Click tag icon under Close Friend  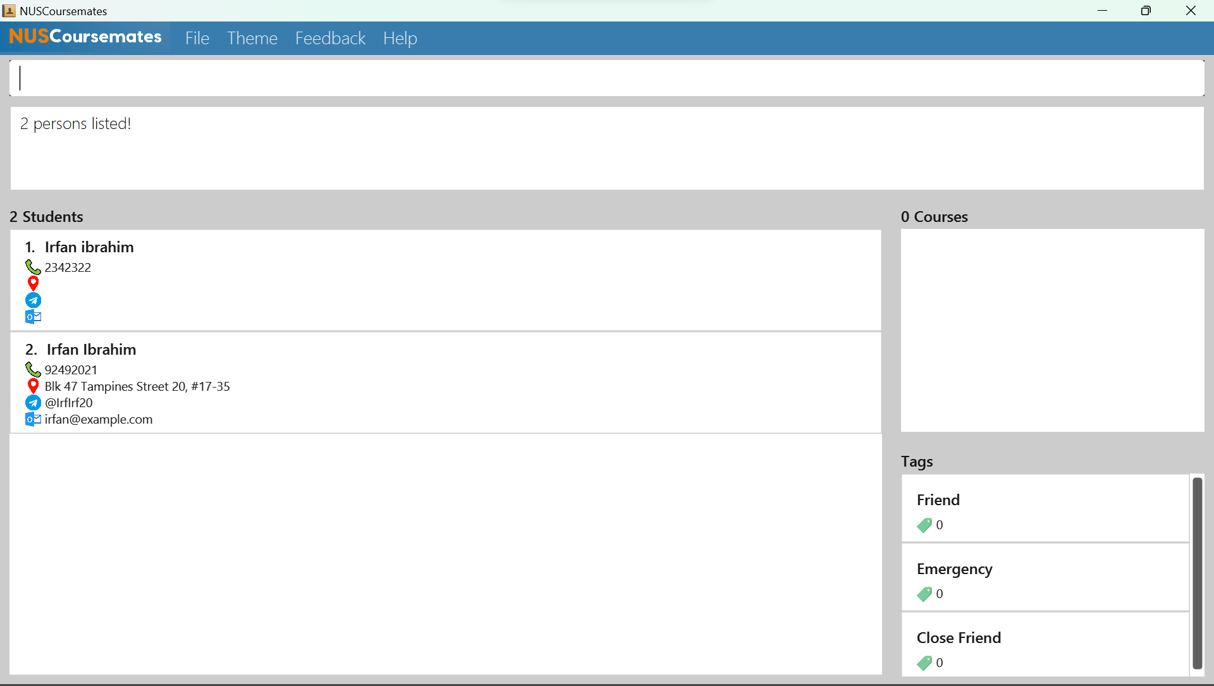924,663
